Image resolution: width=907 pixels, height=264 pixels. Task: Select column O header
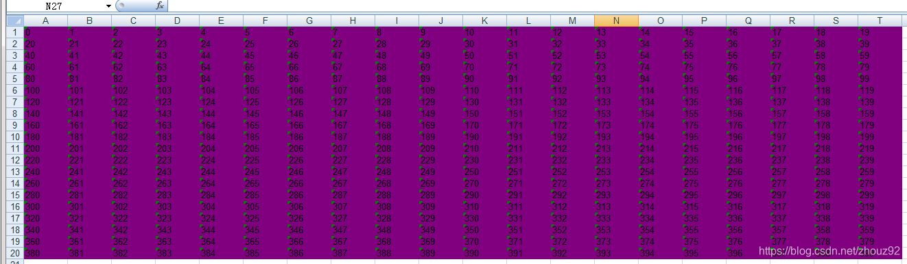pos(660,21)
